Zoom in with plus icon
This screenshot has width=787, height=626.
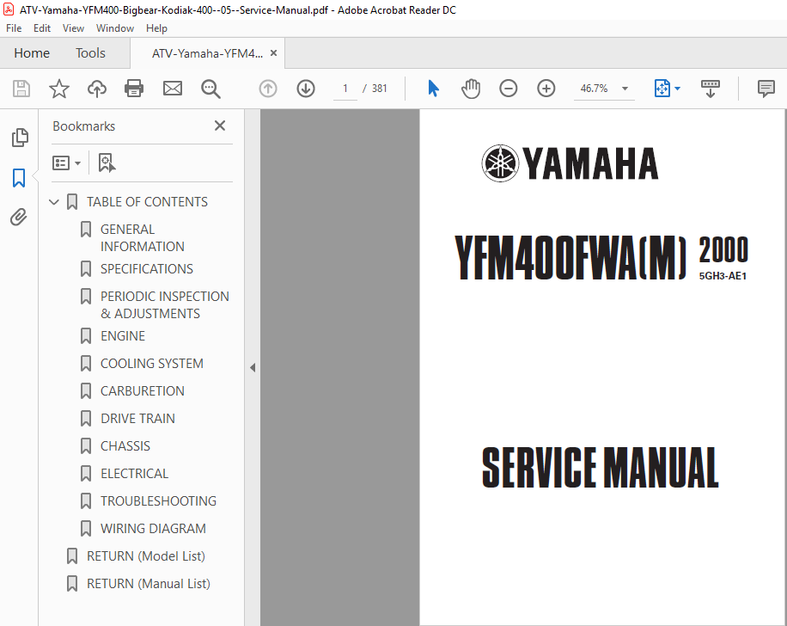[x=546, y=89]
